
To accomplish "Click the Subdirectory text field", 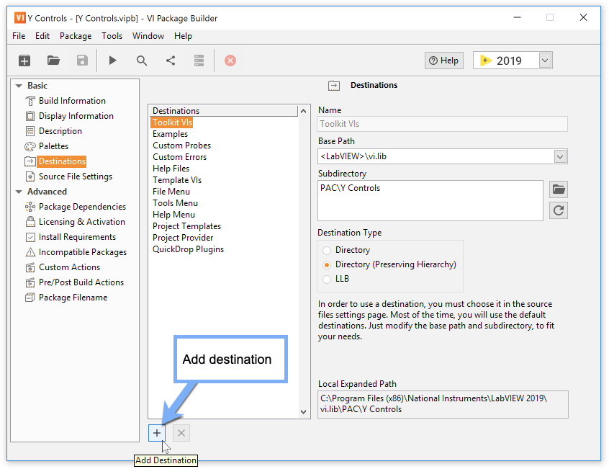I will click(x=430, y=200).
